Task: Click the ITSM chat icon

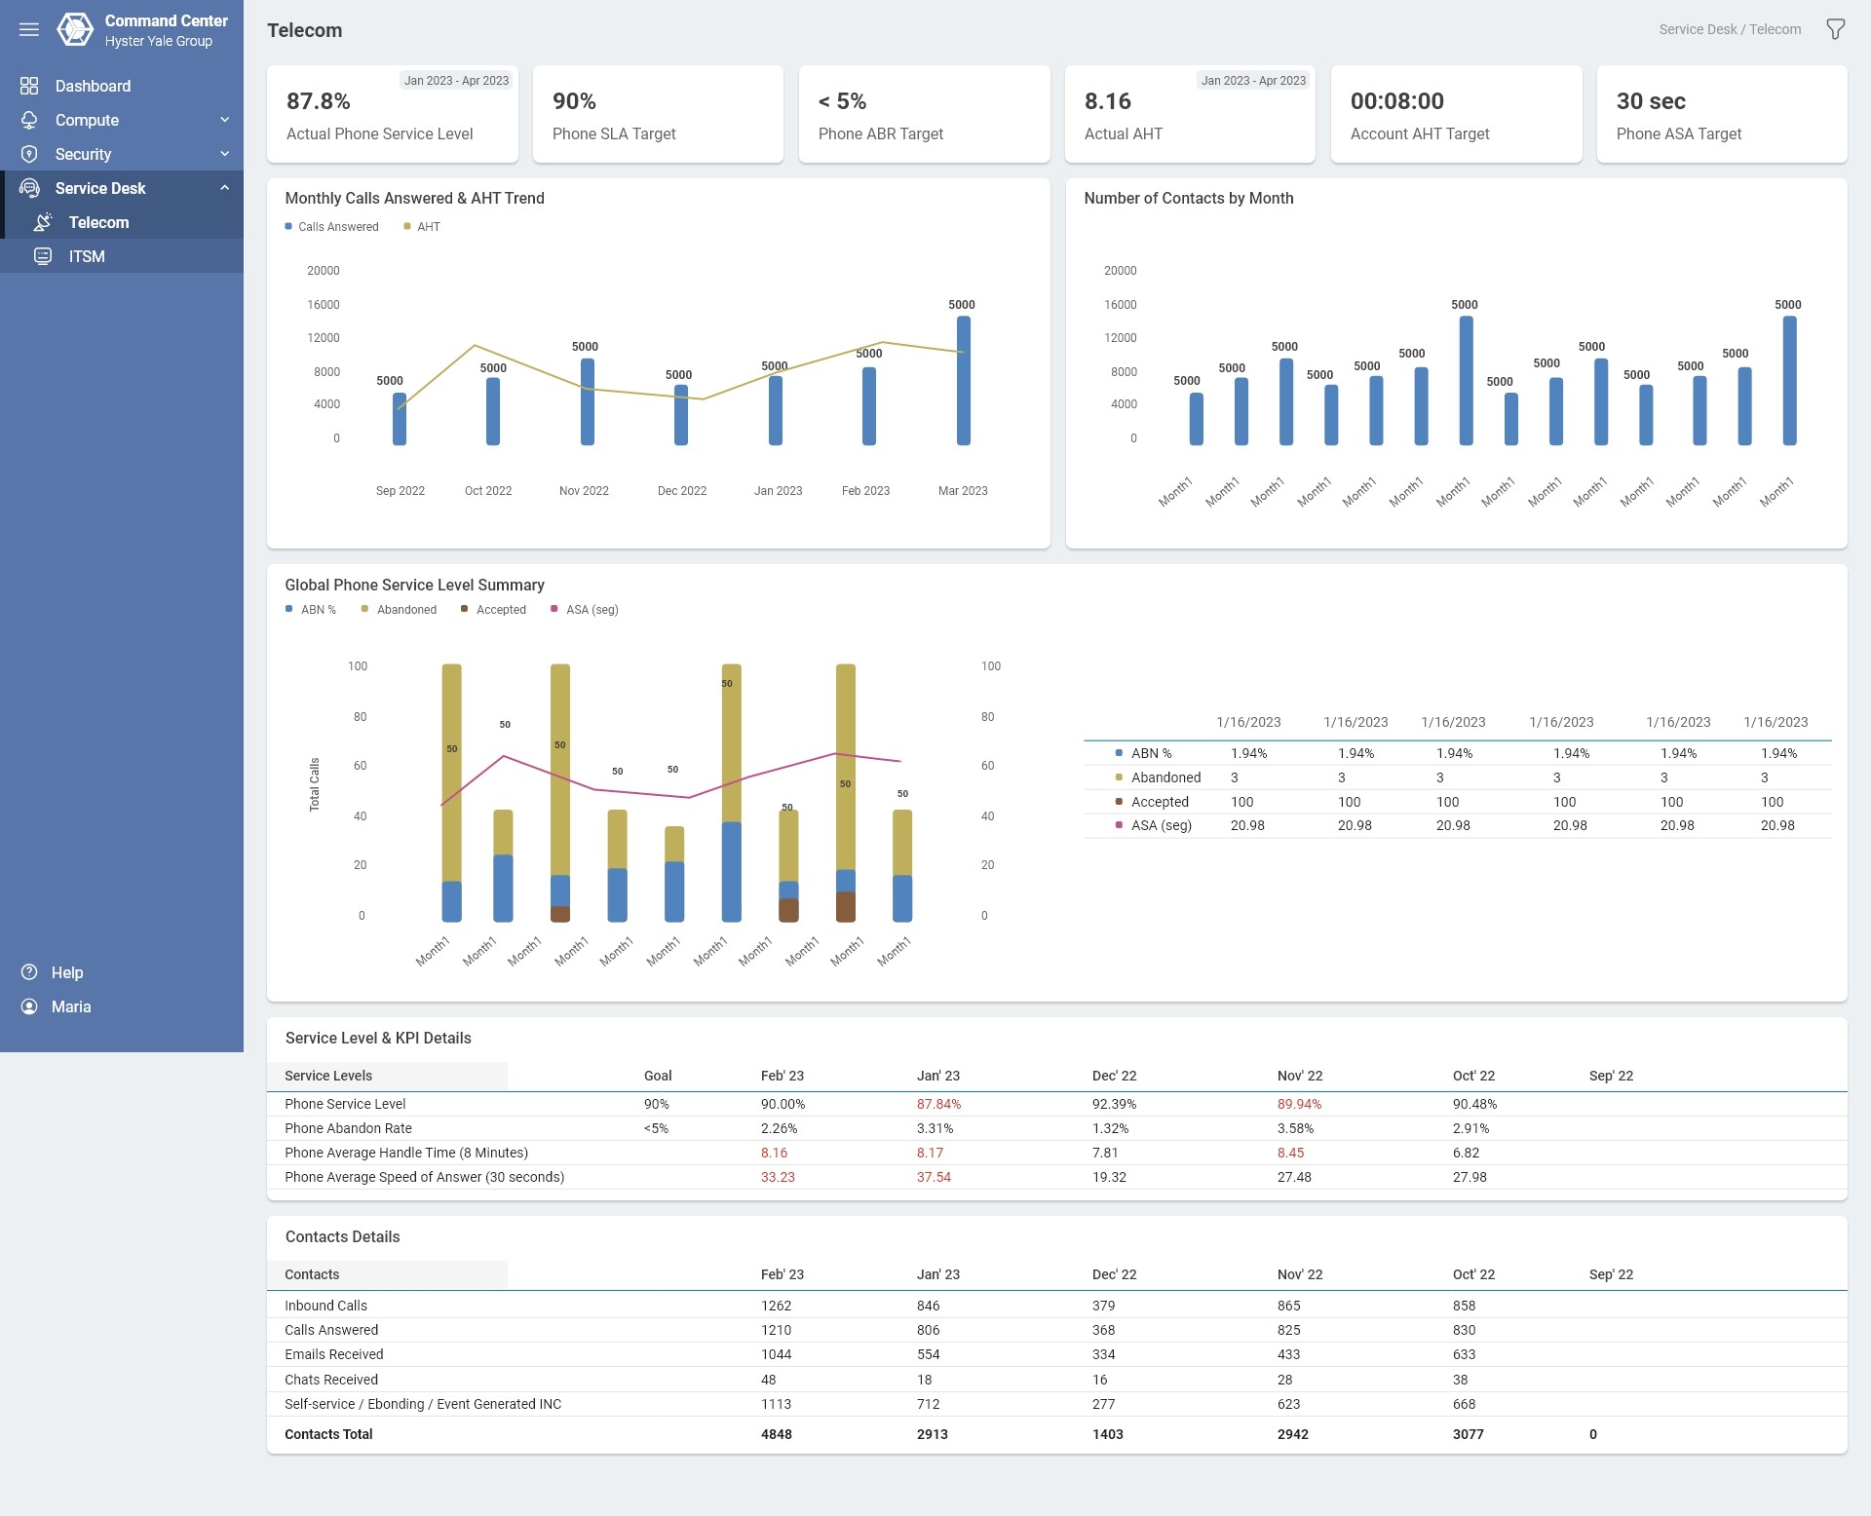Action: coord(43,256)
